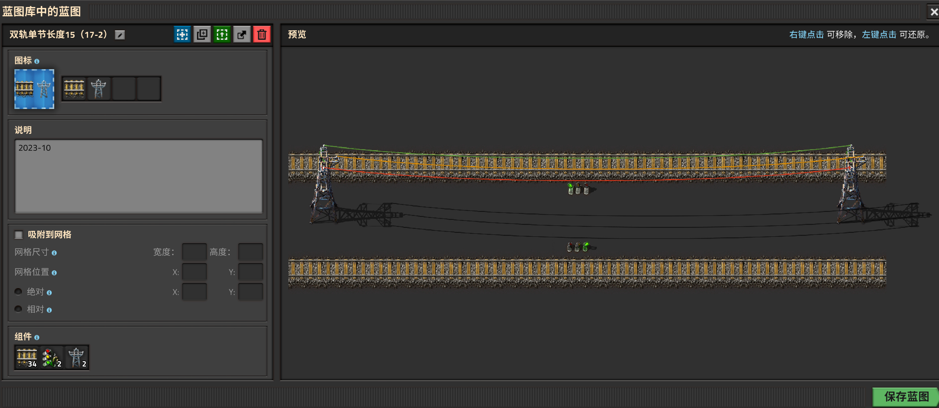Click info icon beside 相对
The height and width of the screenshot is (408, 939).
[x=49, y=310]
